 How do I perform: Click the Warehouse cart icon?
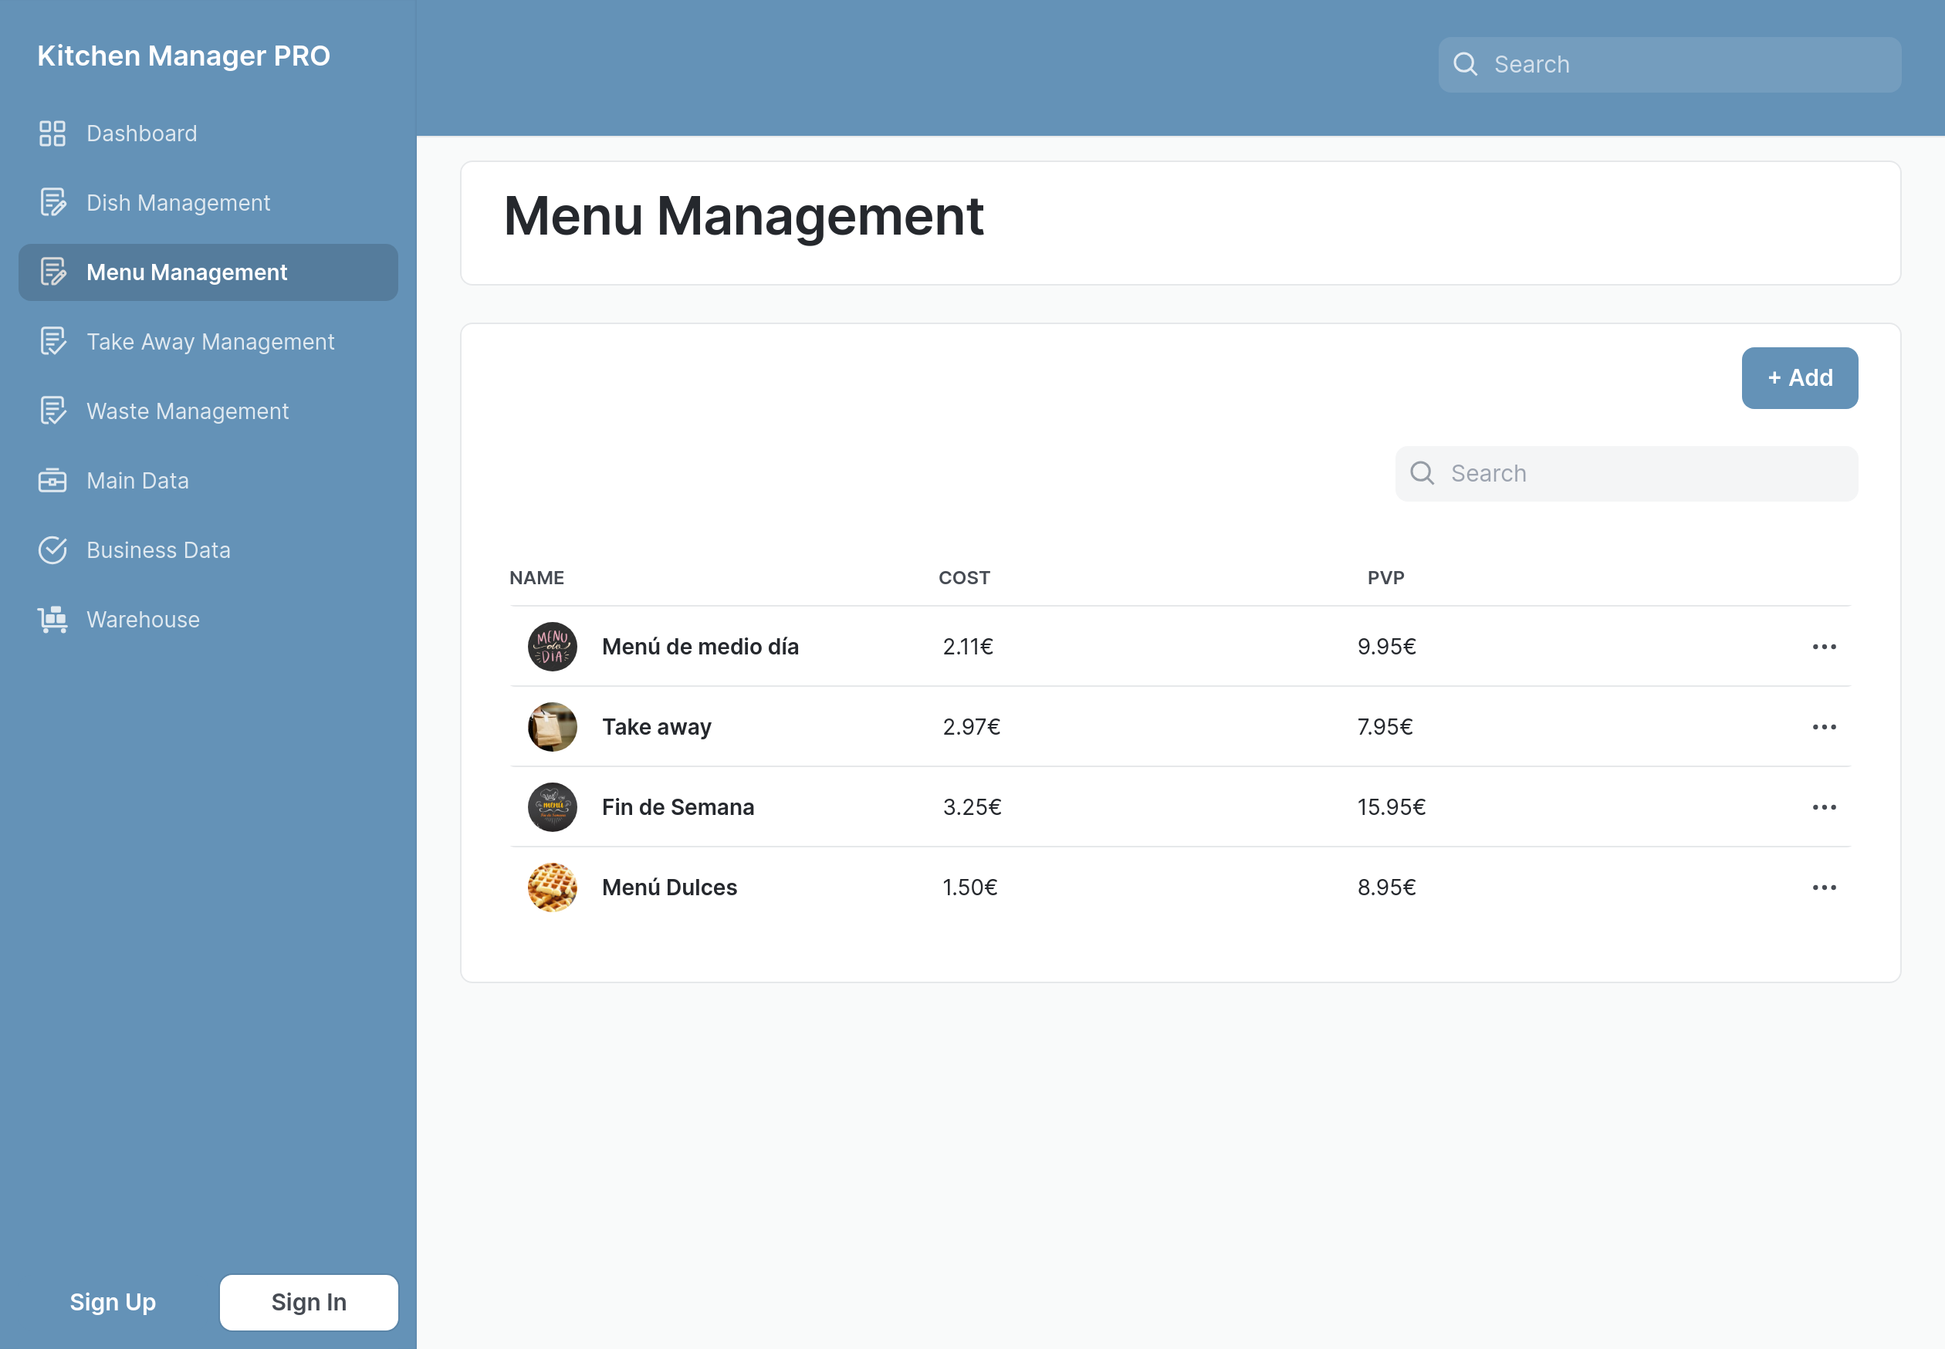pos(52,620)
